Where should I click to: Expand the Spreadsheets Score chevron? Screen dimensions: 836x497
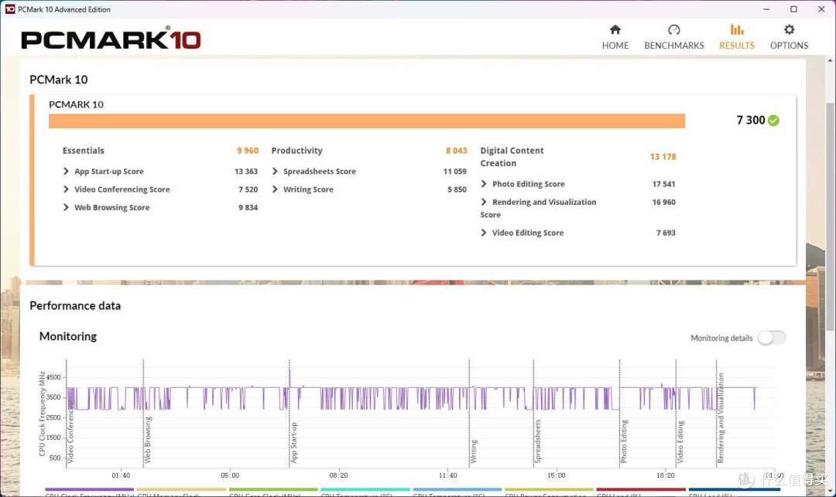(276, 172)
